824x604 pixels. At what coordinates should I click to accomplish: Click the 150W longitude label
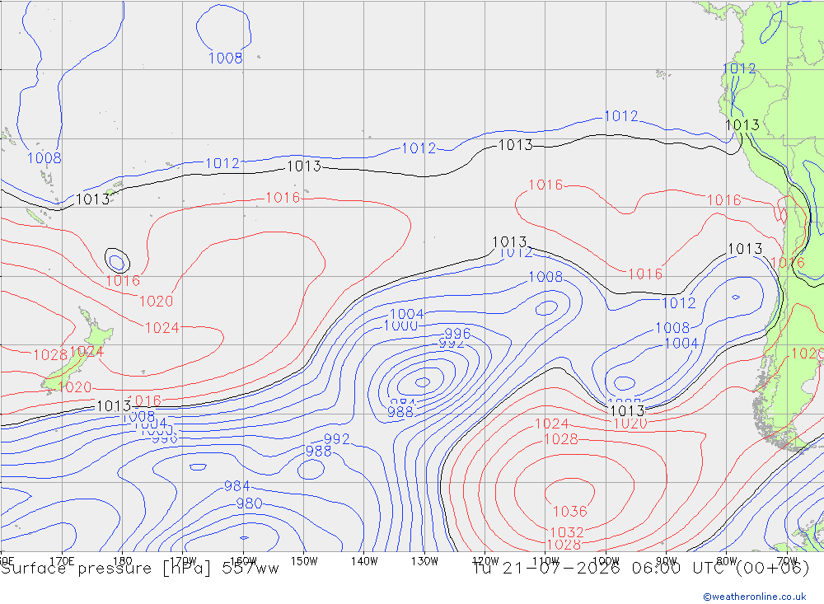coord(304,561)
